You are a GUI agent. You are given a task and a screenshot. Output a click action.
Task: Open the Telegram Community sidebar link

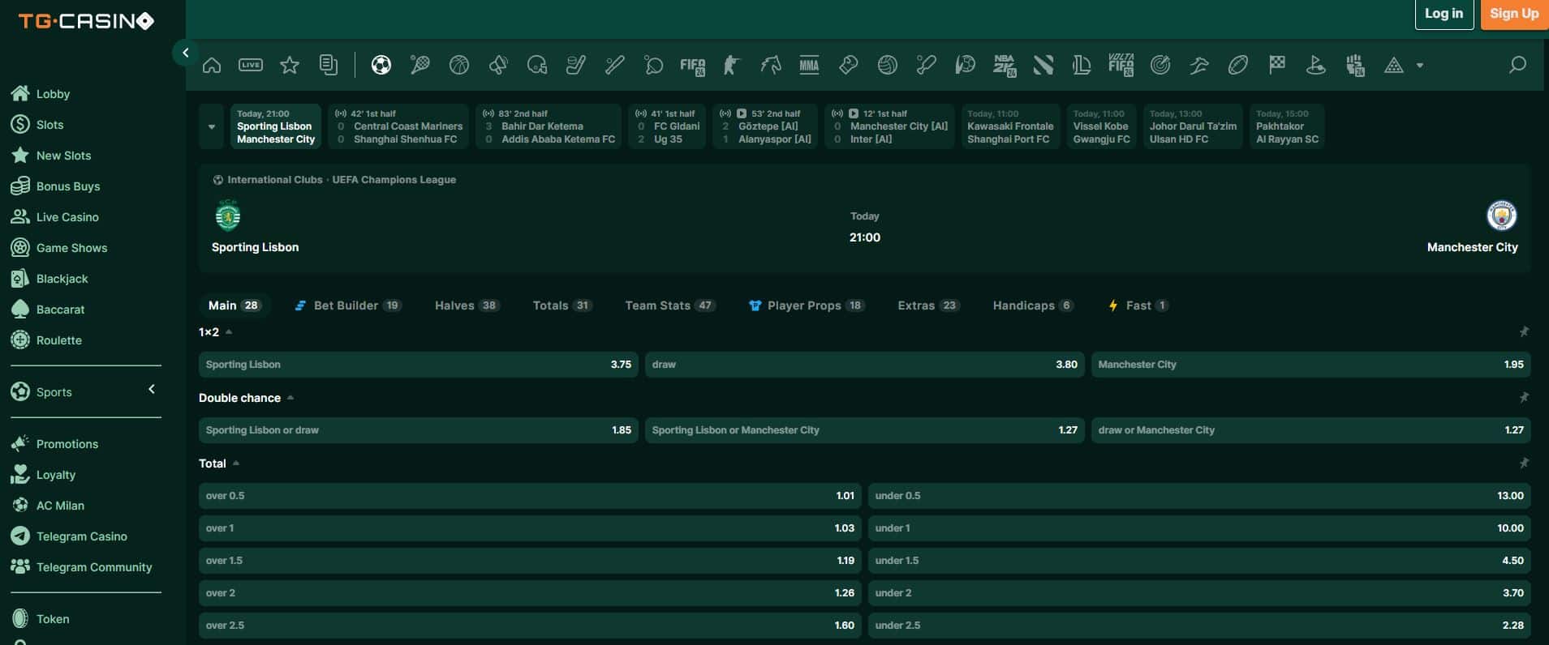tap(94, 567)
